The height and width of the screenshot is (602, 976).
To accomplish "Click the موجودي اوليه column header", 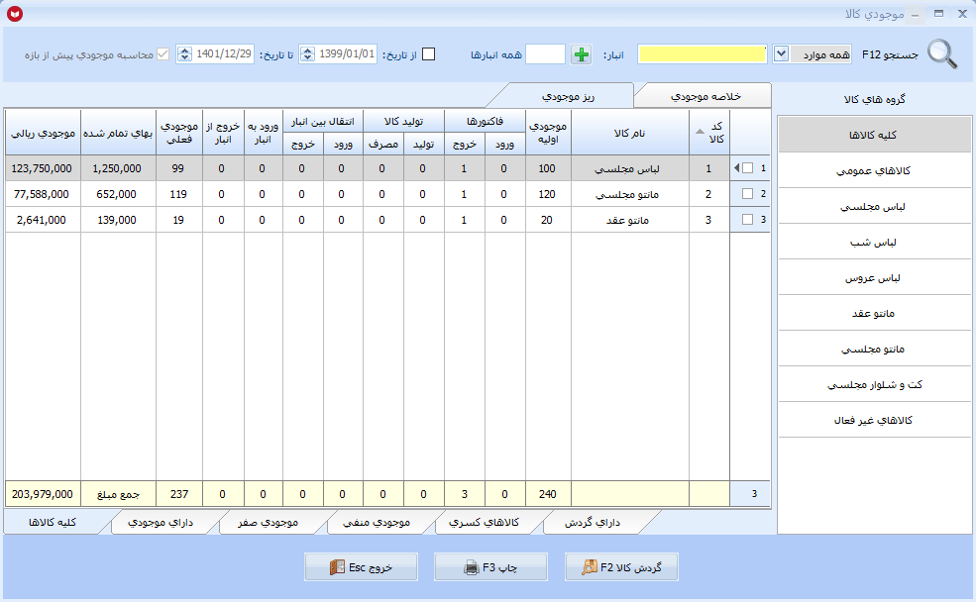I will (548, 133).
